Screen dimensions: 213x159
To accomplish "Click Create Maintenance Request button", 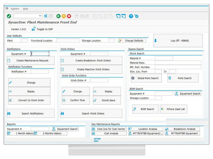I will pyautogui.click(x=31, y=60).
